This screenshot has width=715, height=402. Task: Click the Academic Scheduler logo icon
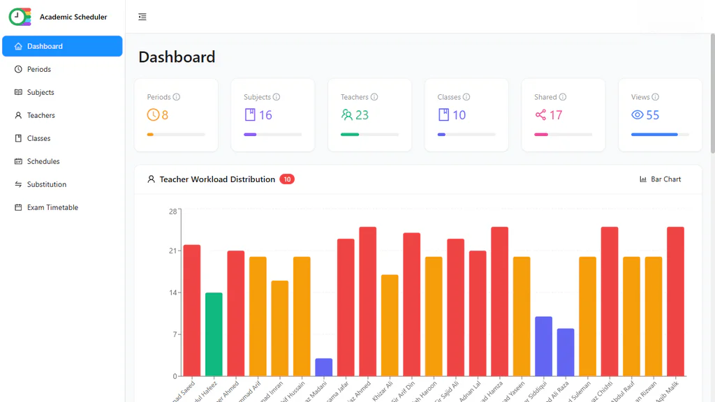tap(20, 17)
